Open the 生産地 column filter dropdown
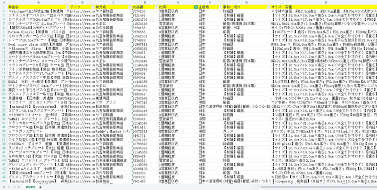 click(221, 7)
